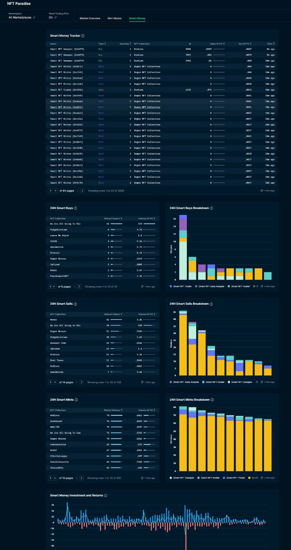This screenshot has width=291, height=550.
Task: Open MrkAI collection in Smart Sells
Action: pos(54,319)
